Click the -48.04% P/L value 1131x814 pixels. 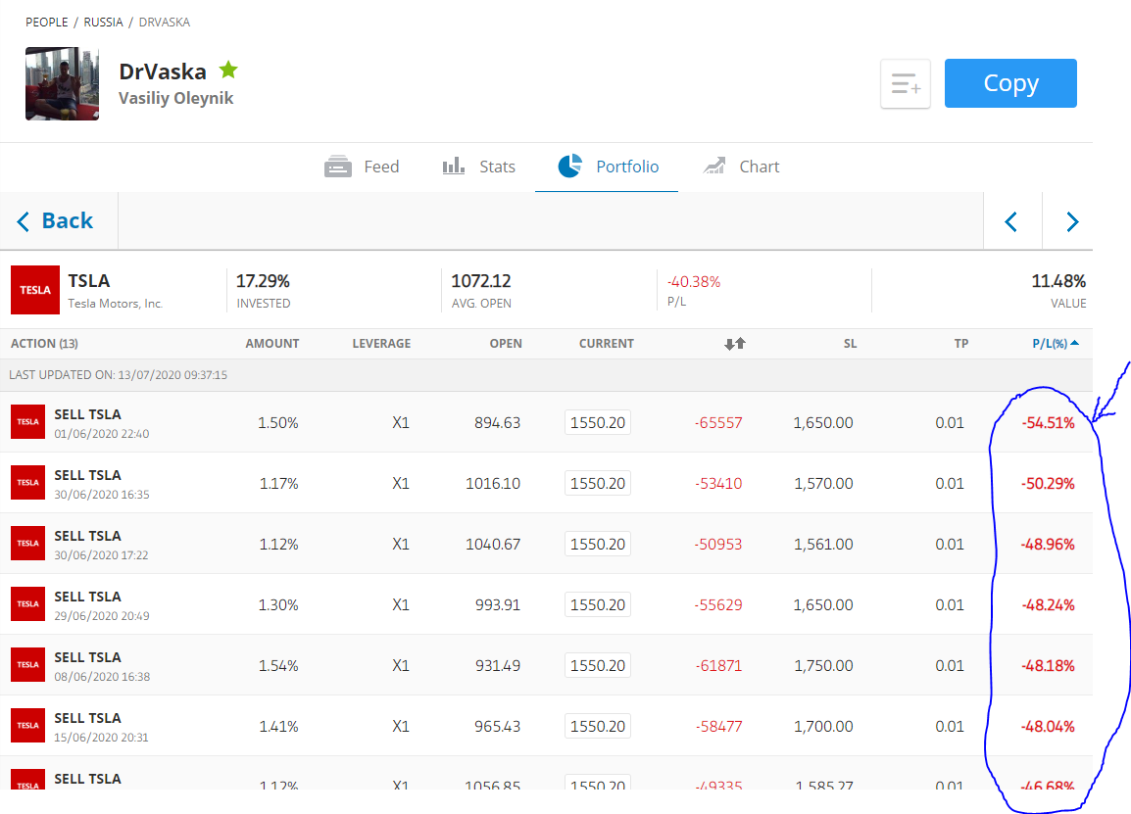1048,726
